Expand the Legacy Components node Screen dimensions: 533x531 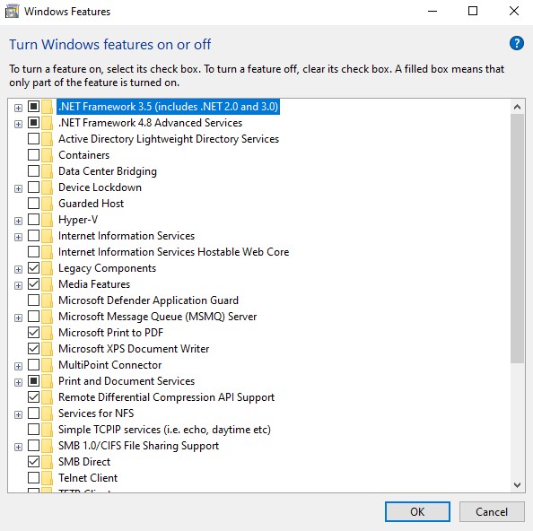click(x=18, y=269)
